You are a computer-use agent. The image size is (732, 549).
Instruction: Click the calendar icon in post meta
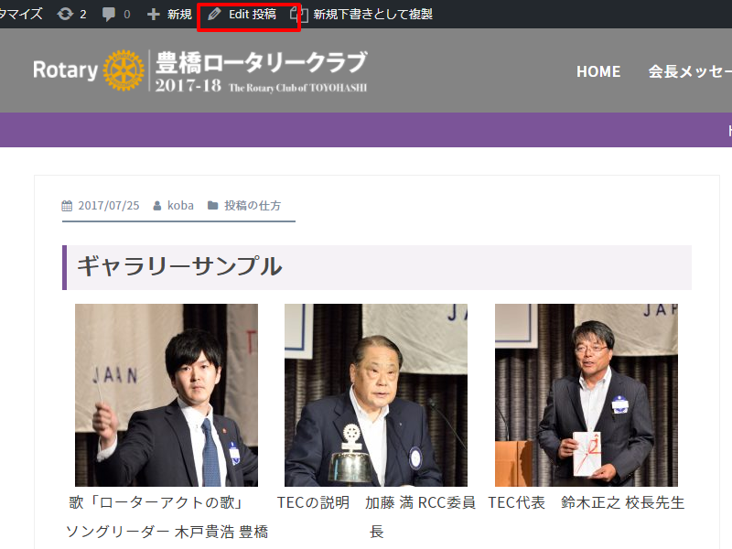[x=67, y=206]
